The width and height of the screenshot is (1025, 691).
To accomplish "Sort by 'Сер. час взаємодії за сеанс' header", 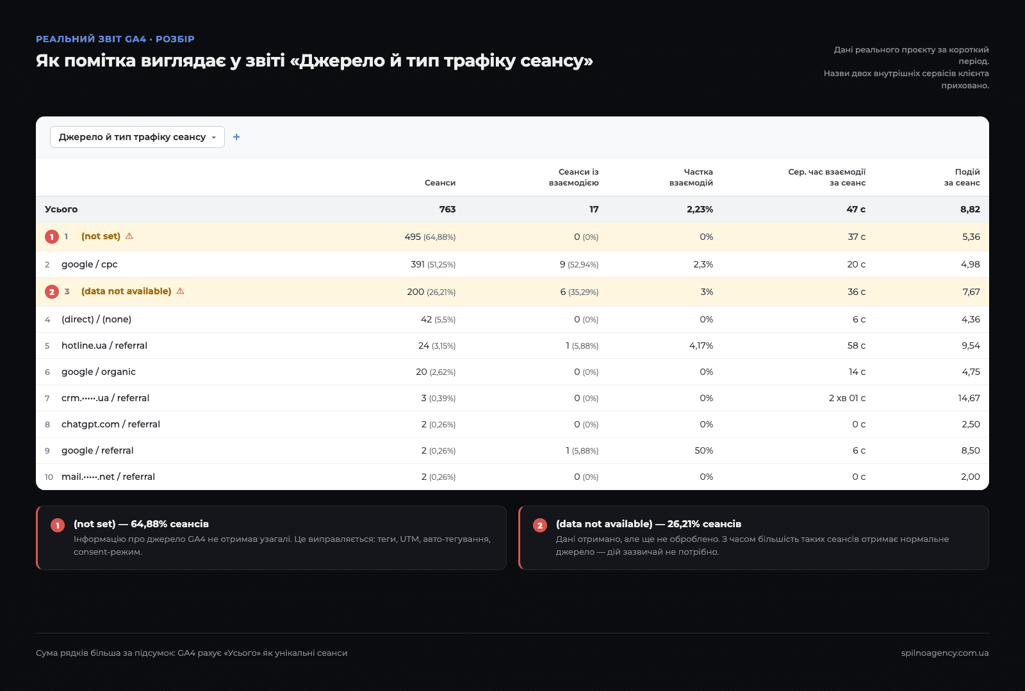I will (827, 177).
